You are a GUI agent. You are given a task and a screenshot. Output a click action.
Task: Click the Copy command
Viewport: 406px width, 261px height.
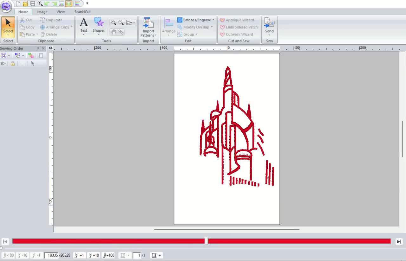pos(27,27)
